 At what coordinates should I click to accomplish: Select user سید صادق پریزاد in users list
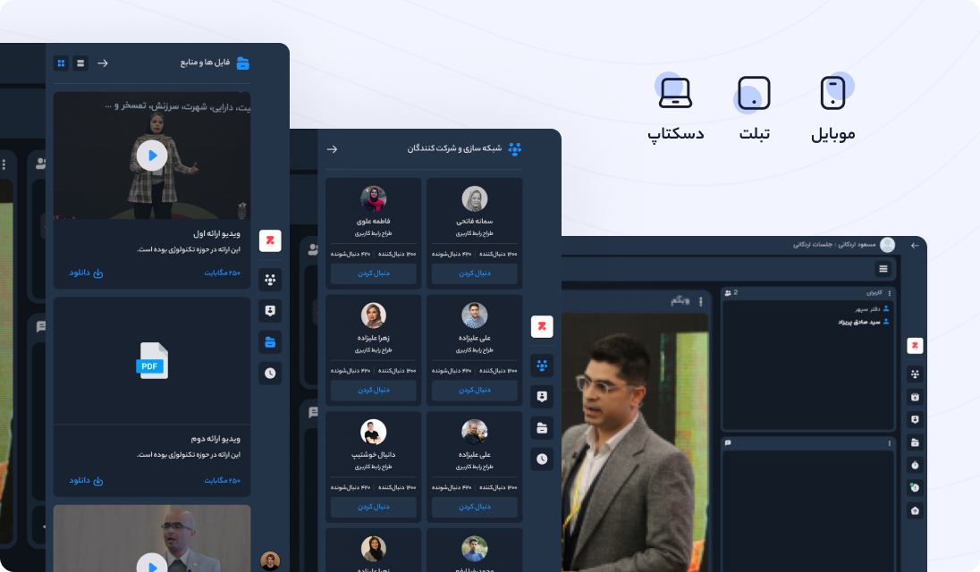click(864, 322)
